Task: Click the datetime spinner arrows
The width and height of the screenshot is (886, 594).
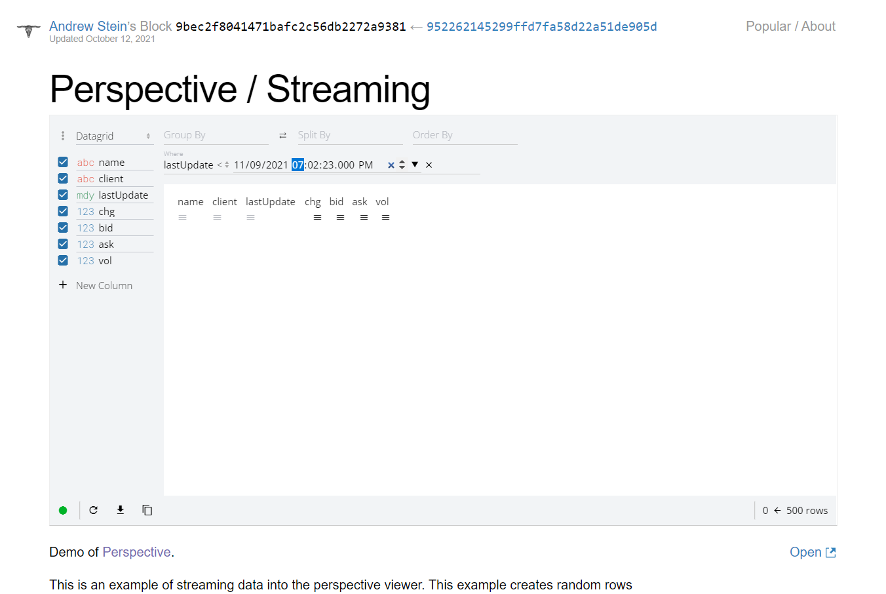Action: [402, 165]
